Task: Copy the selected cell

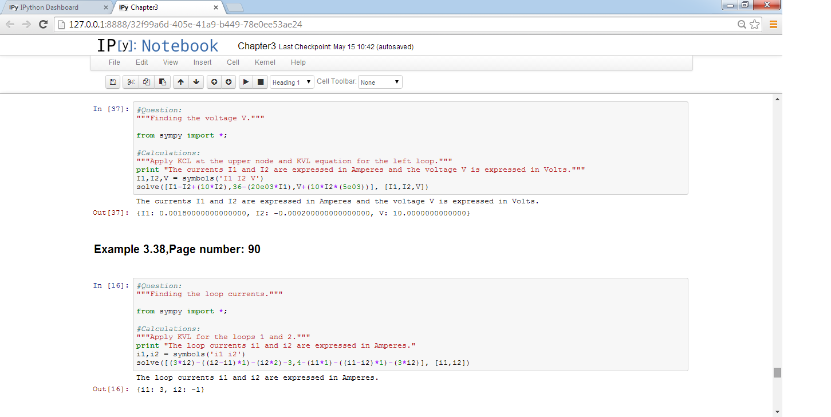Action: pyautogui.click(x=147, y=82)
